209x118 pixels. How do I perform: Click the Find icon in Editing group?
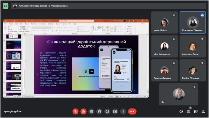pyautogui.click(x=129, y=26)
